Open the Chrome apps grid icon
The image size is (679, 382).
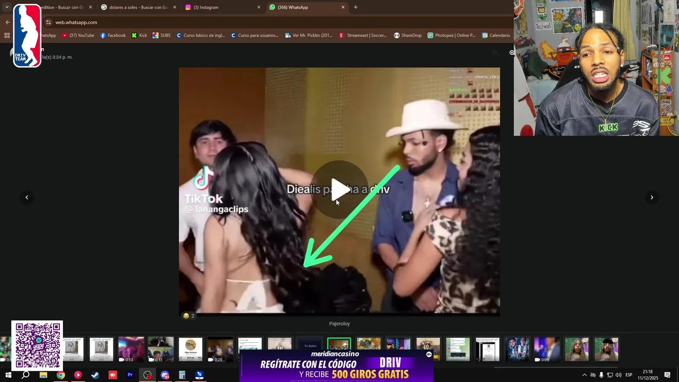(7, 36)
